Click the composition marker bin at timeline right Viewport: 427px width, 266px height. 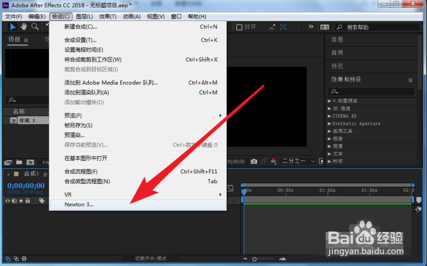(418, 200)
